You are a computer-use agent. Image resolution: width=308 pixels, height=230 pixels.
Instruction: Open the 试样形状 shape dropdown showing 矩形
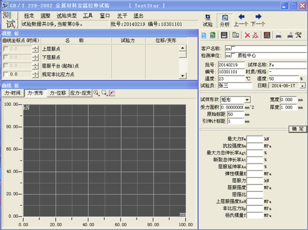247,99
